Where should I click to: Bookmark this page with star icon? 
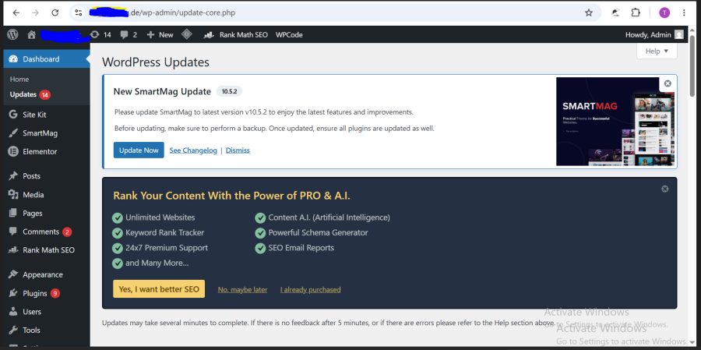click(589, 12)
